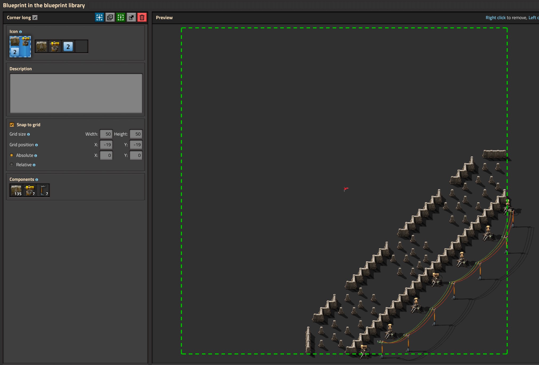Edit the Grid position Y field

click(136, 145)
